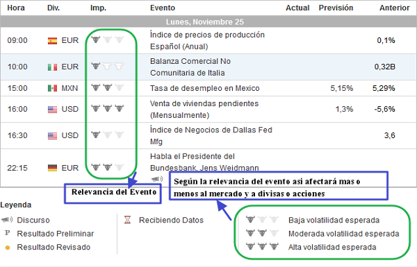
Task: Click the three-bull icon for Alta volatilidad esperada
Action: point(262,247)
